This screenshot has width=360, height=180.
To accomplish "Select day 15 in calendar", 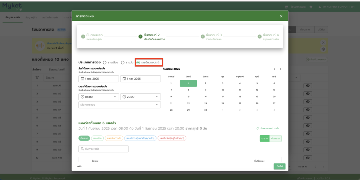I will coord(188,97).
